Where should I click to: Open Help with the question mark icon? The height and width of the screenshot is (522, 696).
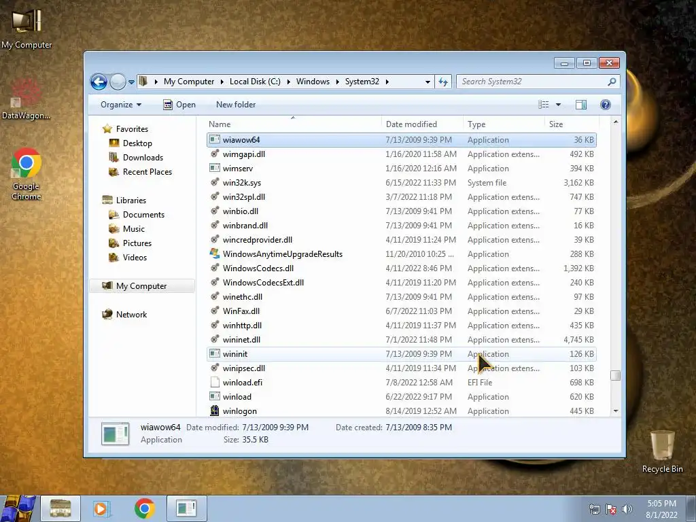[x=606, y=105]
